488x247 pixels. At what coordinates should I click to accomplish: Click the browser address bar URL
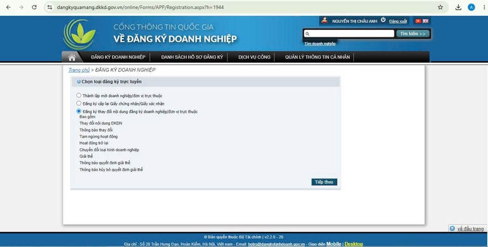[x=140, y=7]
